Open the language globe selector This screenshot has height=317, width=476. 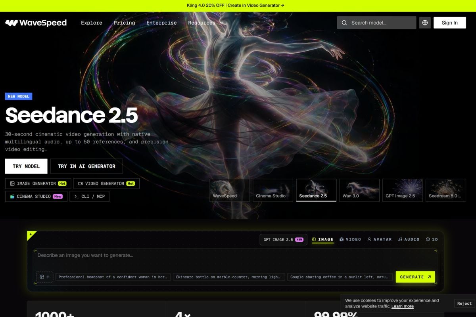(425, 23)
